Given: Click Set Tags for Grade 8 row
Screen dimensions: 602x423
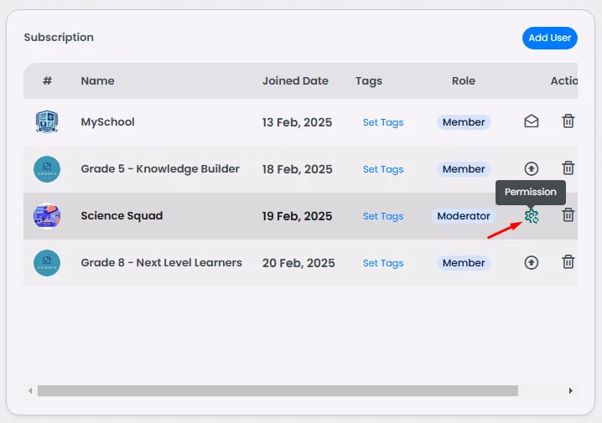Looking at the screenshot, I should click(x=382, y=263).
